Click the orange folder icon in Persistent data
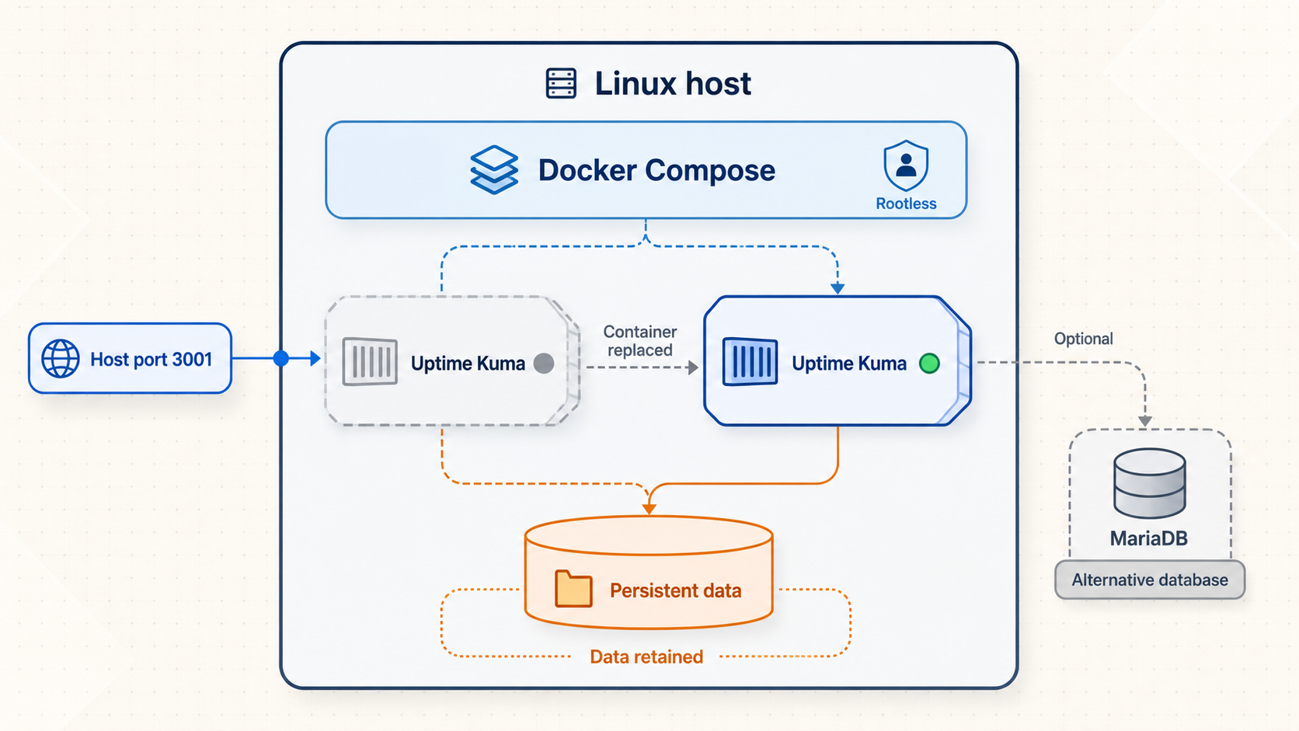Image resolution: width=1299 pixels, height=731 pixels. pyautogui.click(x=573, y=589)
